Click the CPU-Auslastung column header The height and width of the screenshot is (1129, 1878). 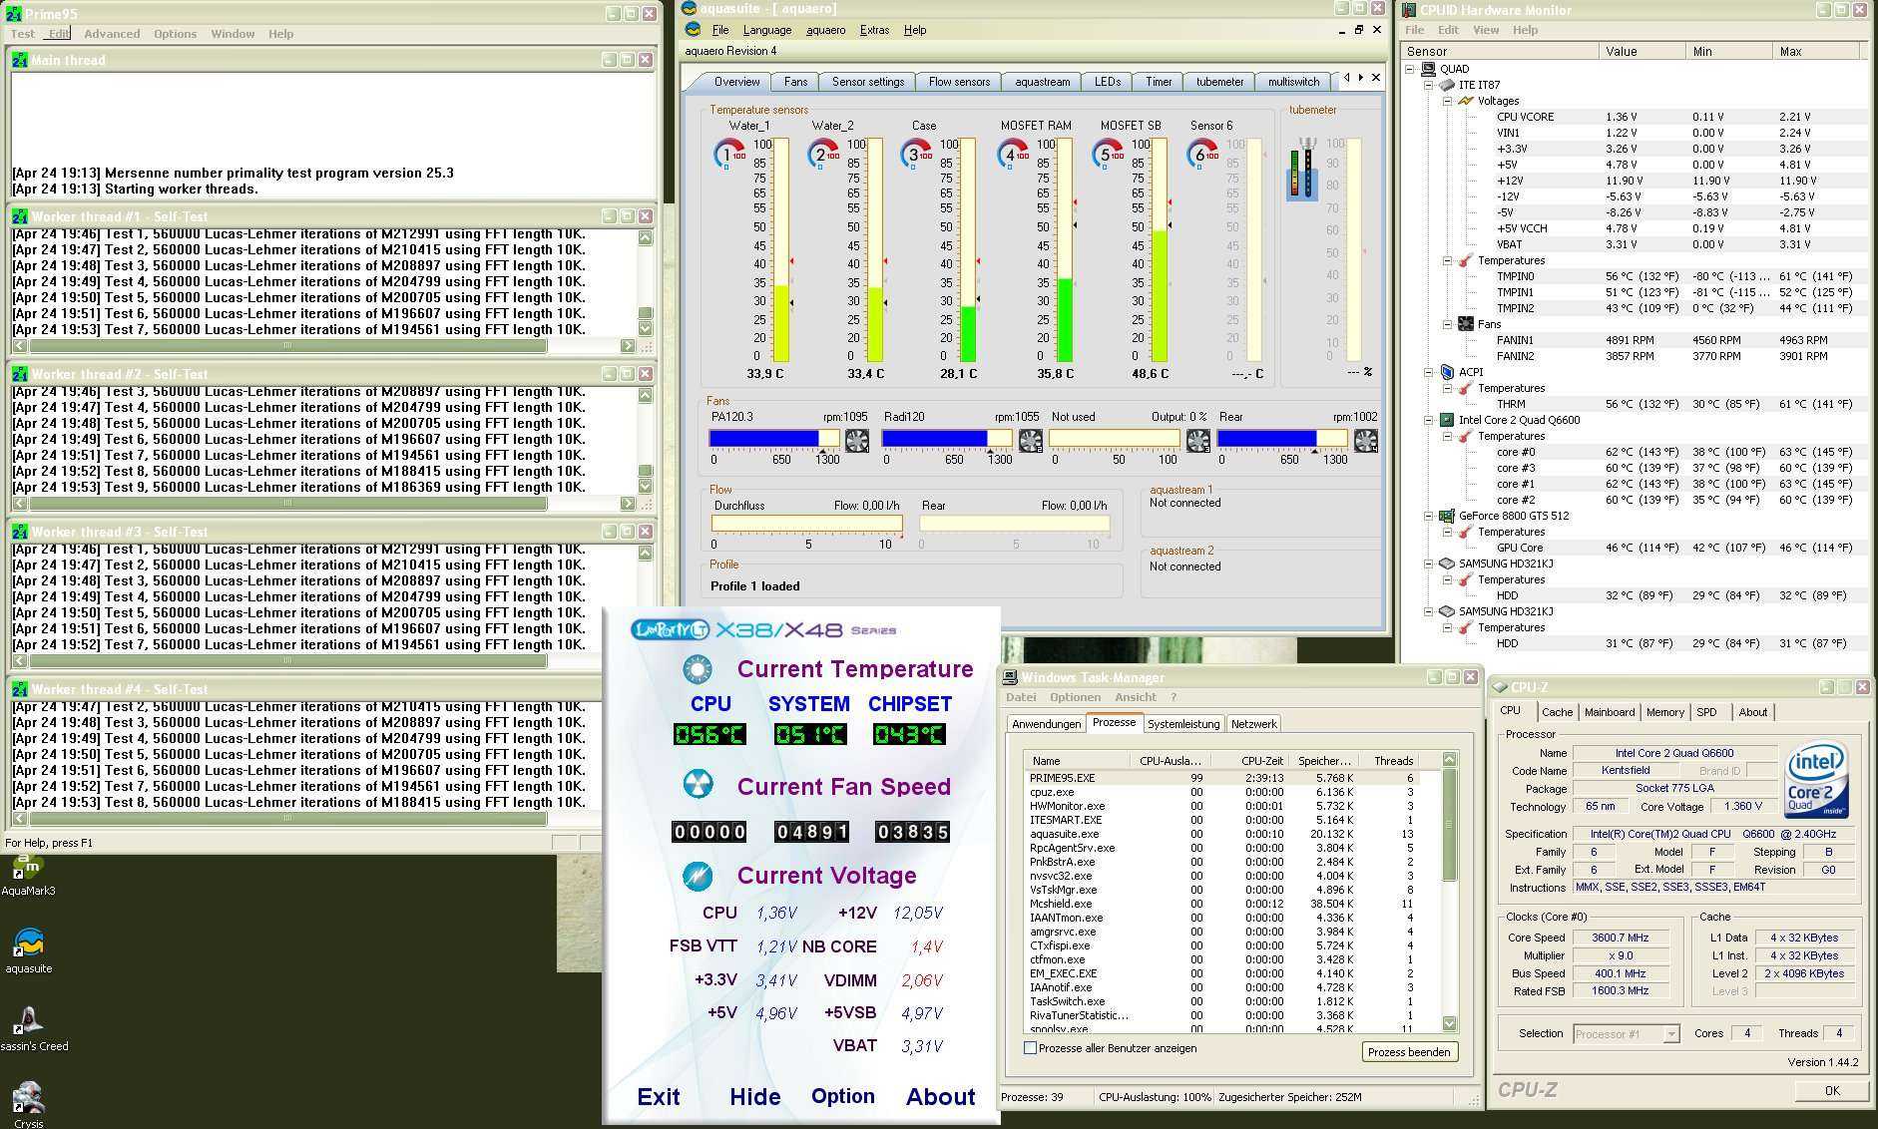tap(1171, 760)
